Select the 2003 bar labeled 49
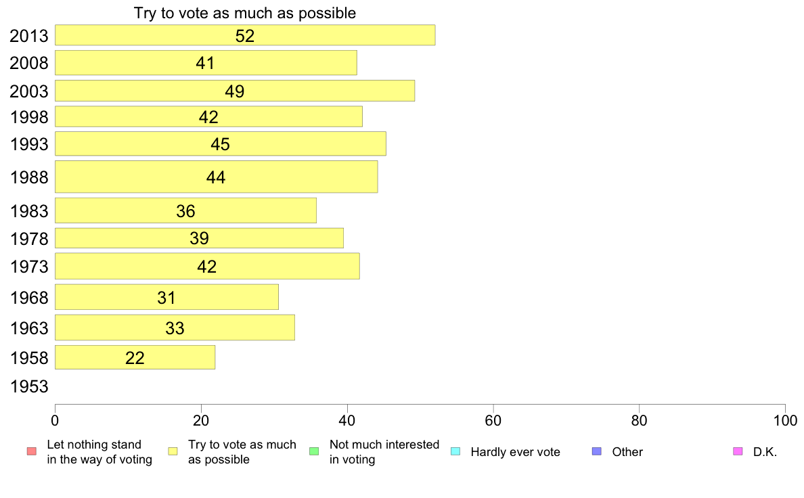Image resolution: width=804 pixels, height=498 pixels. [x=235, y=91]
